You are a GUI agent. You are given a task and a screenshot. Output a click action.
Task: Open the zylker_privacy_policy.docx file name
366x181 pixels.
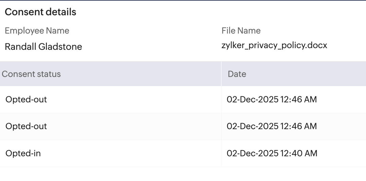274,45
